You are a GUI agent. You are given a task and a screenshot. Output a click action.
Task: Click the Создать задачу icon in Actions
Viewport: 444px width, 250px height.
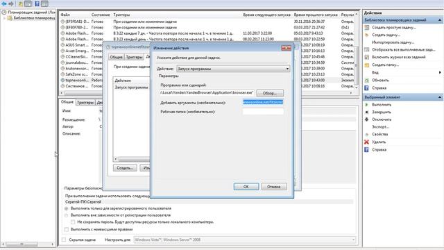pyautogui.click(x=367, y=35)
